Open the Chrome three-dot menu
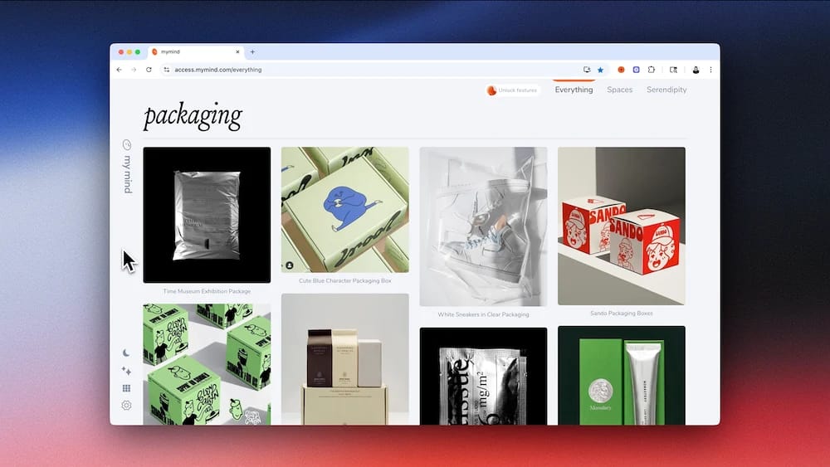 [x=710, y=70]
